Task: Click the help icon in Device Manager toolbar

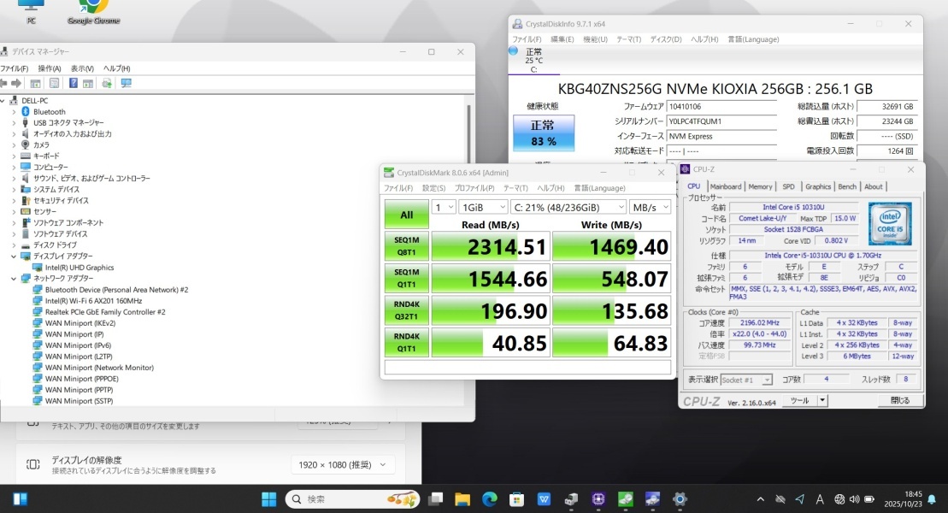Action: (x=74, y=83)
